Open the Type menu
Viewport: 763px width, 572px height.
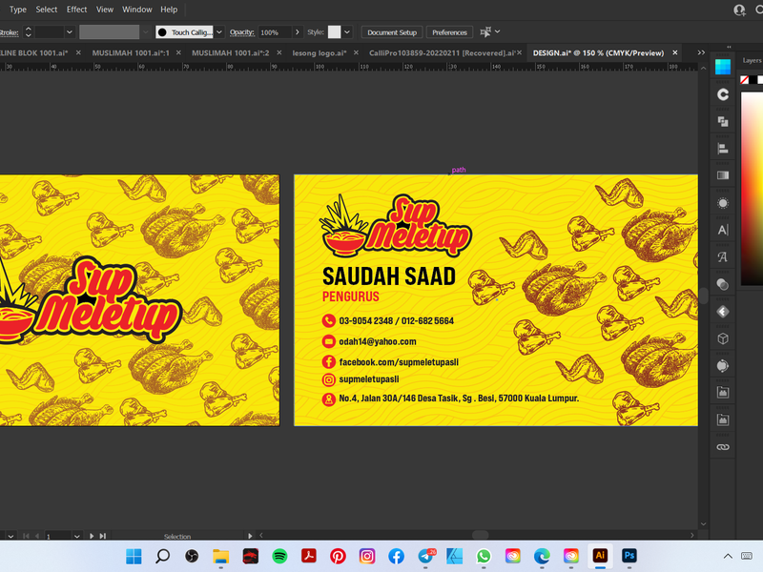tap(18, 10)
